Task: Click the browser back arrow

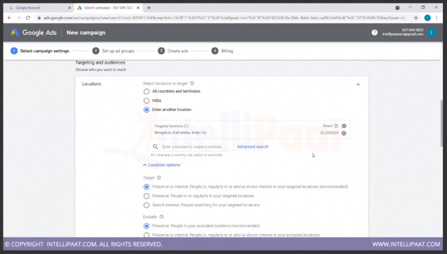Action: [9, 17]
